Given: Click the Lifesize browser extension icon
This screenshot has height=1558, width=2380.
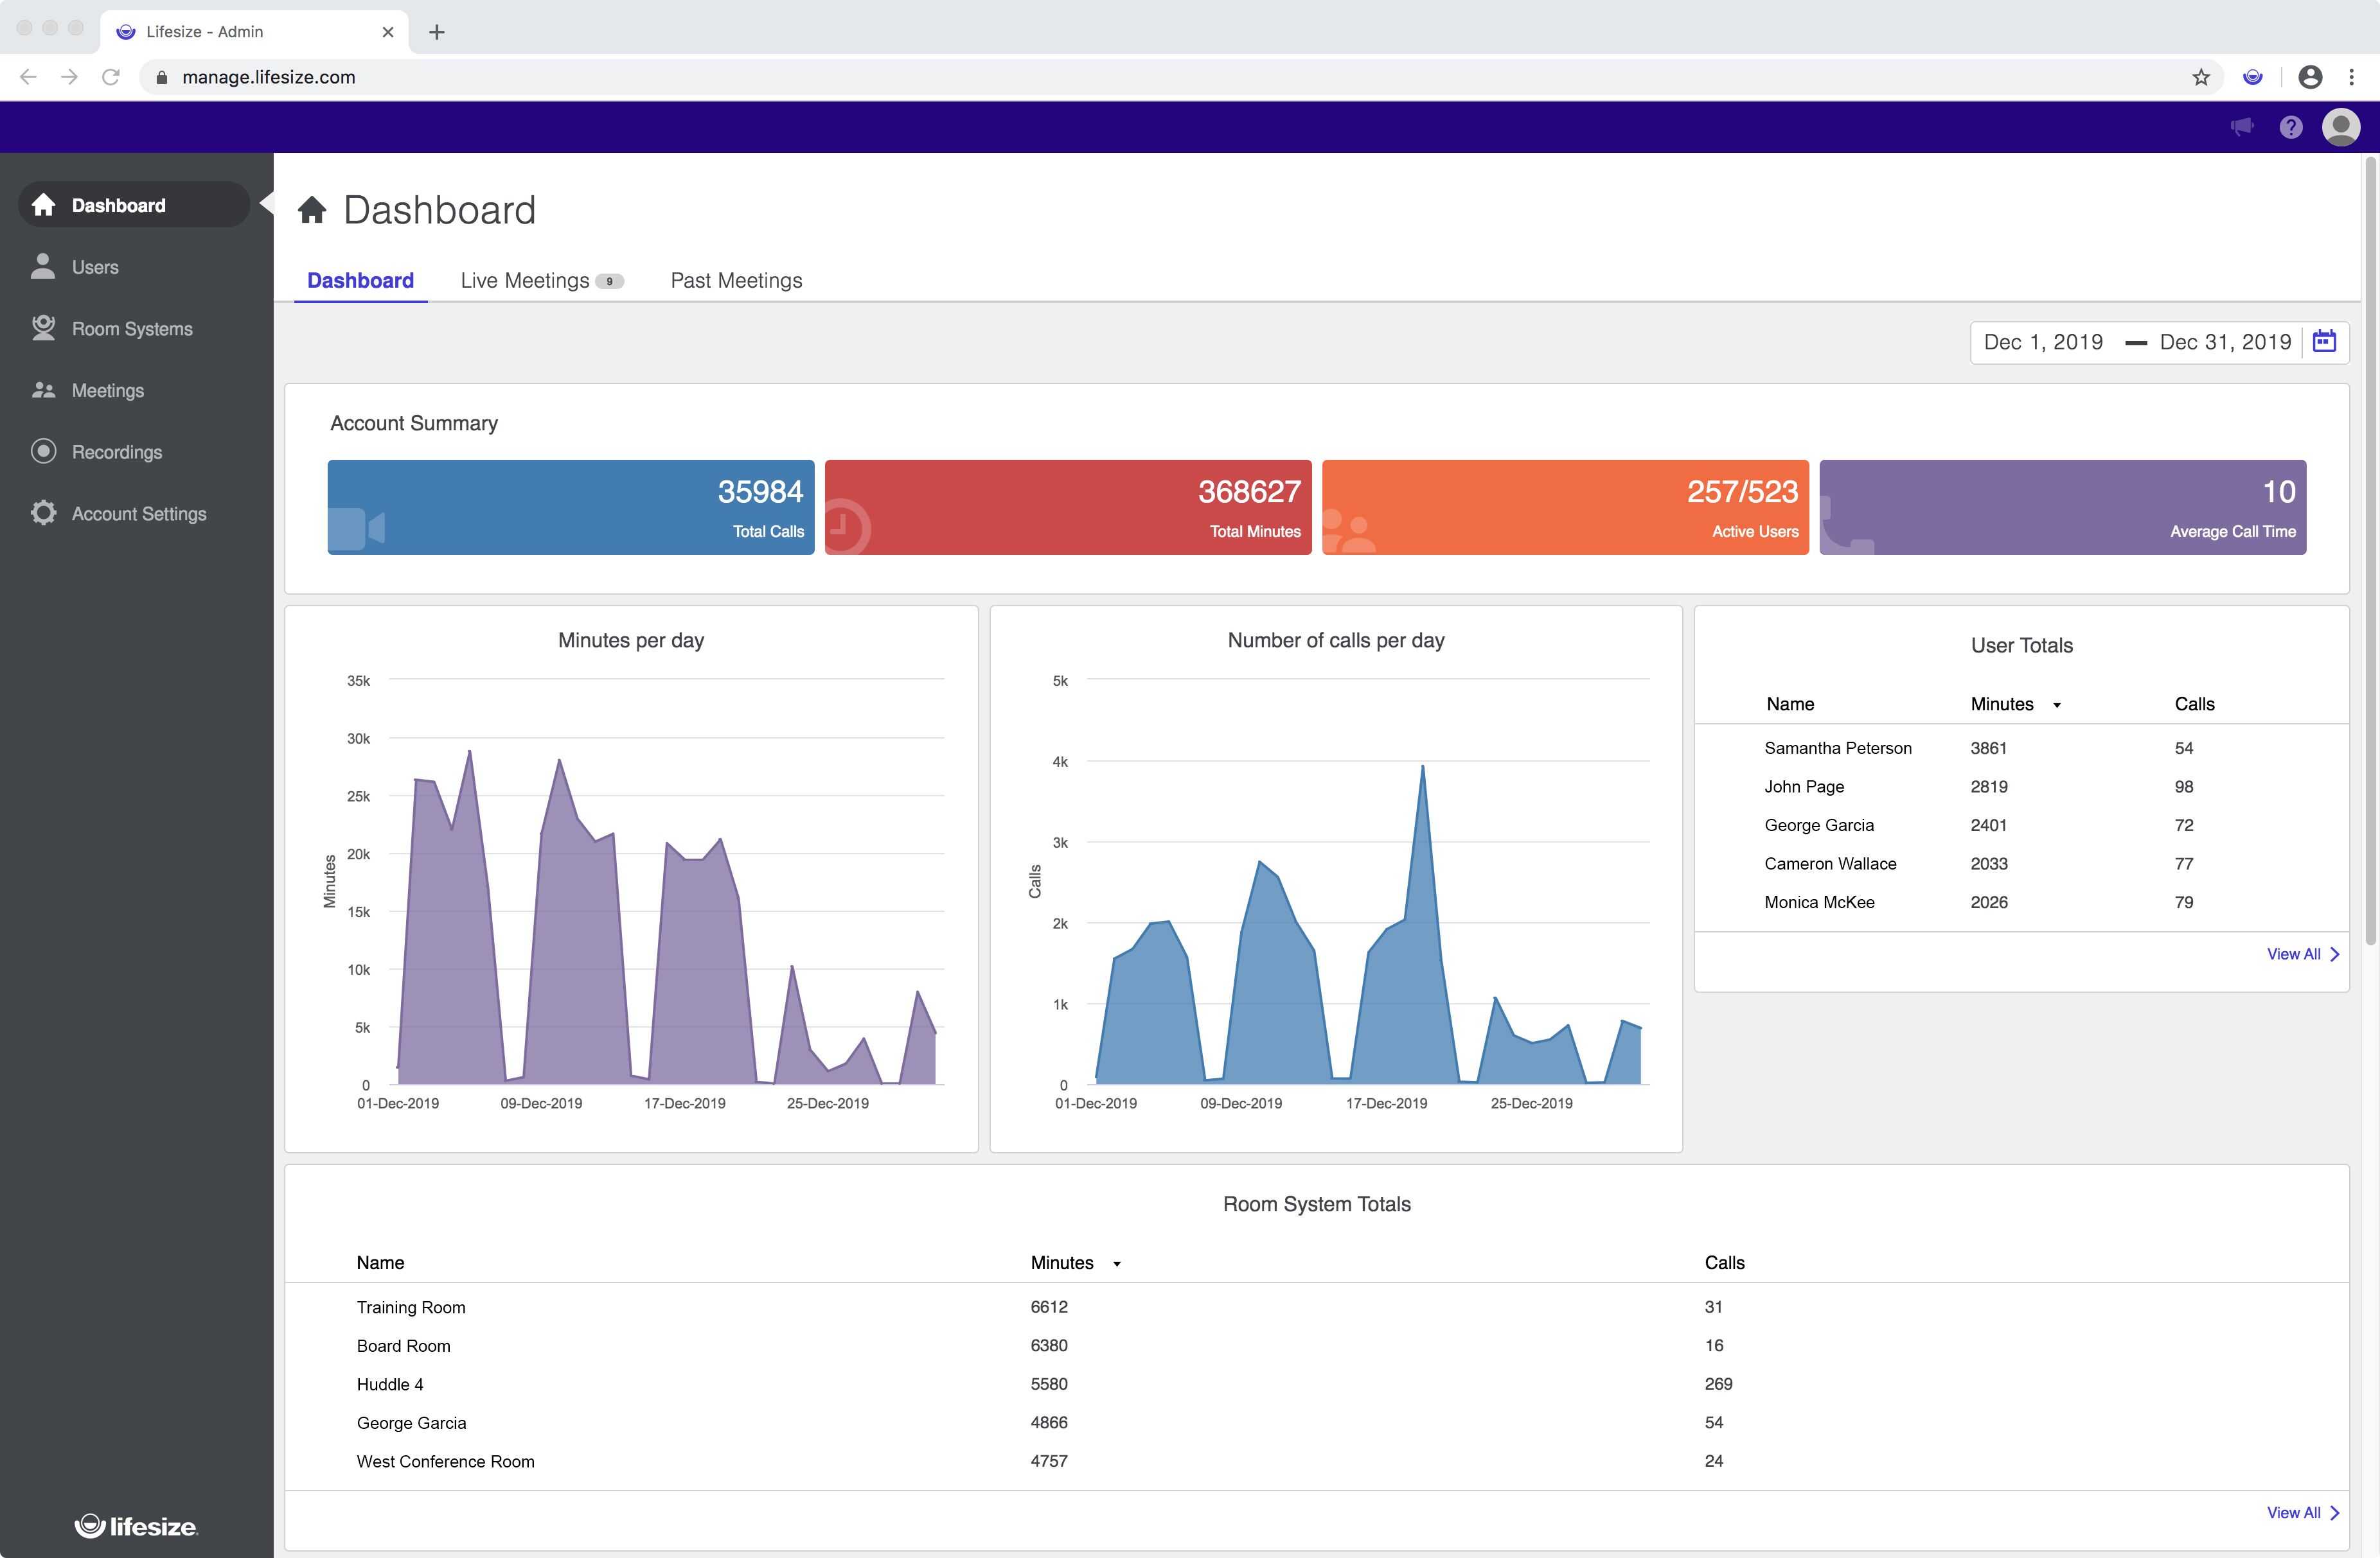Looking at the screenshot, I should 2253,77.
